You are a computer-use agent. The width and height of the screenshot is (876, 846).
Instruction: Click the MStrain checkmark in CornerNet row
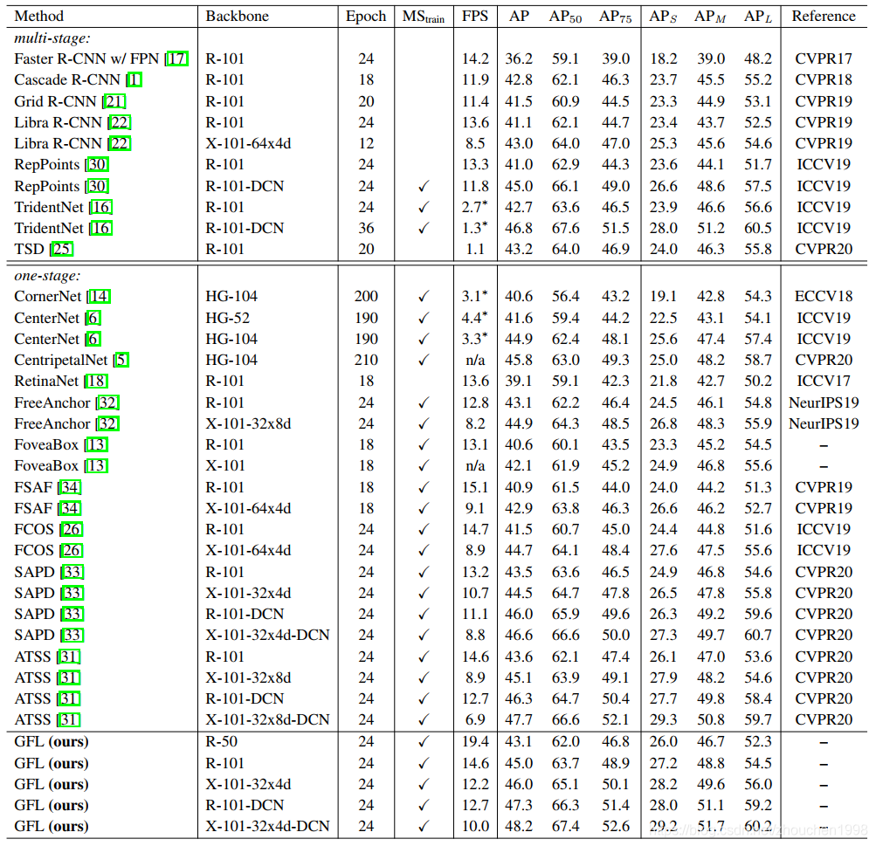[x=424, y=297]
